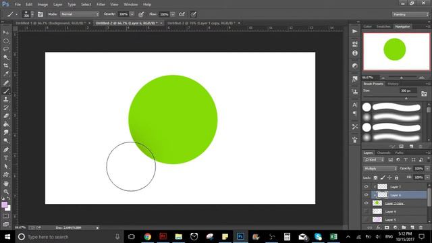Toggle lock all padlock

tap(396, 178)
